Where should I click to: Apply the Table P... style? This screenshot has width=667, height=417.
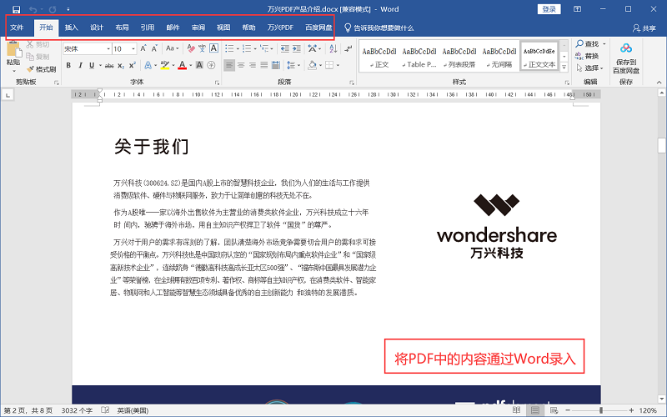point(419,57)
